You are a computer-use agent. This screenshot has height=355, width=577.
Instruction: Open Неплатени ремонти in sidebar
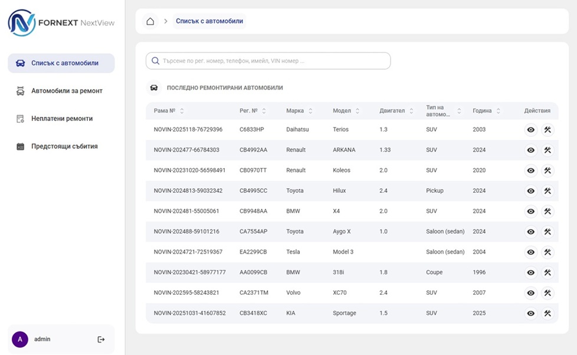tap(61, 119)
